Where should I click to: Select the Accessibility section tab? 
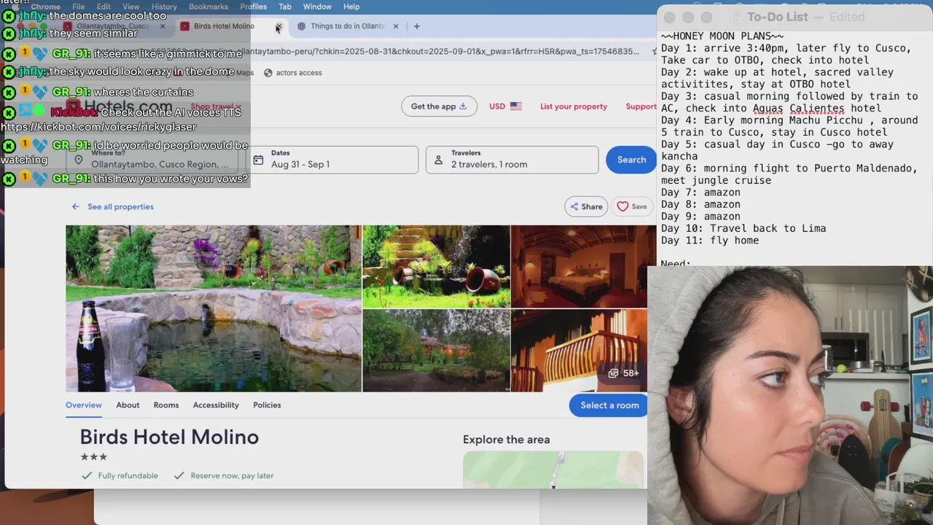[x=216, y=405]
